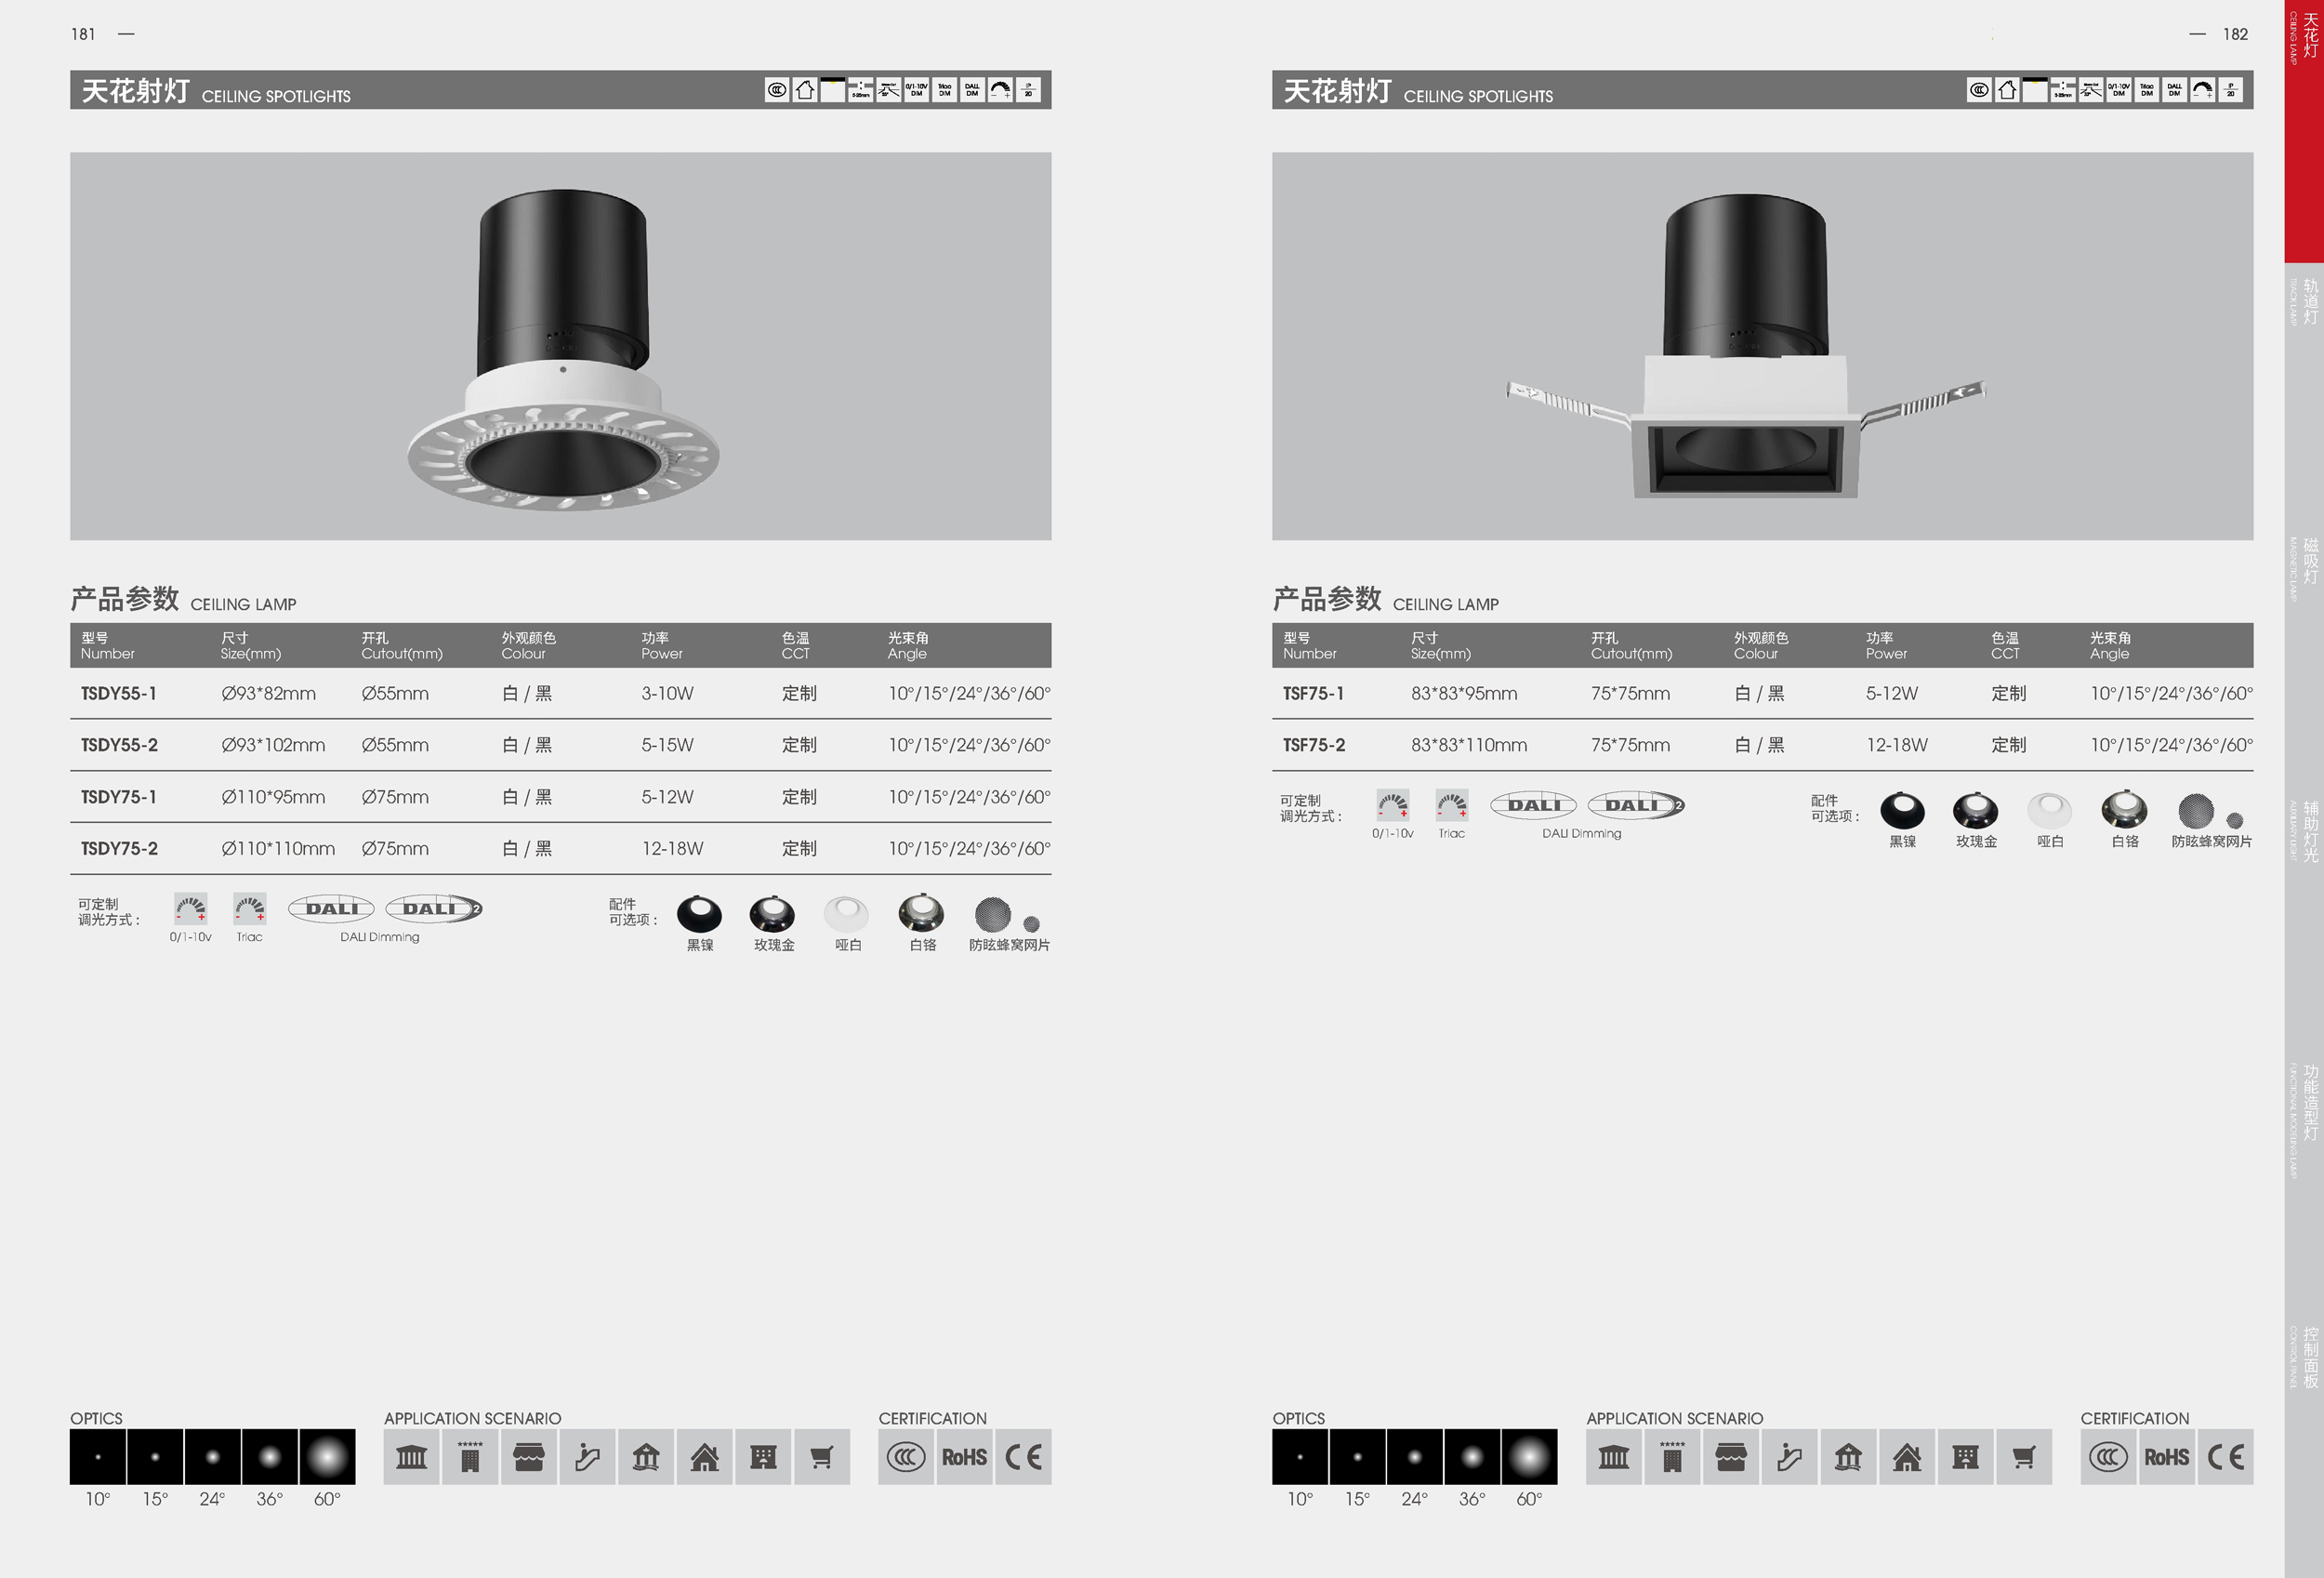The width and height of the screenshot is (2324, 1578).
Task: Click the Triac dimming icon under the TSDY table
Action: [250, 909]
